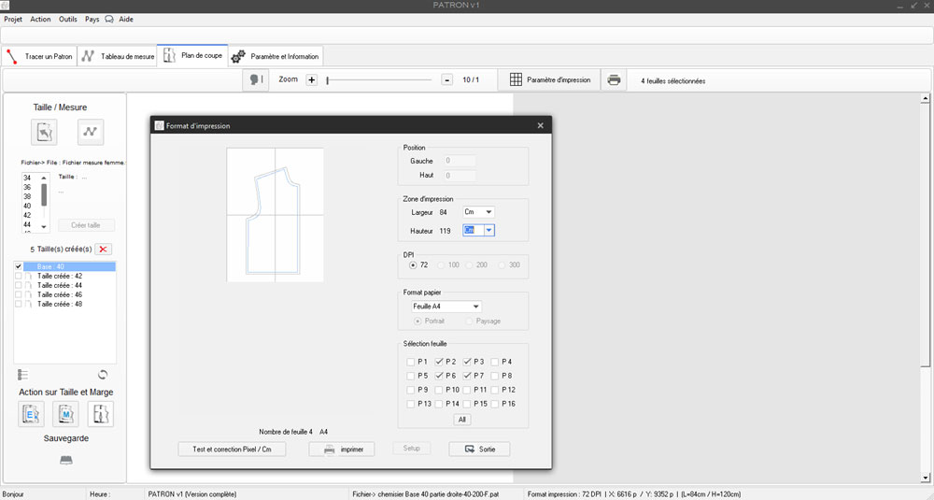Click the Test et correction Pixel / Cm button
This screenshot has width=934, height=500.
tap(232, 450)
